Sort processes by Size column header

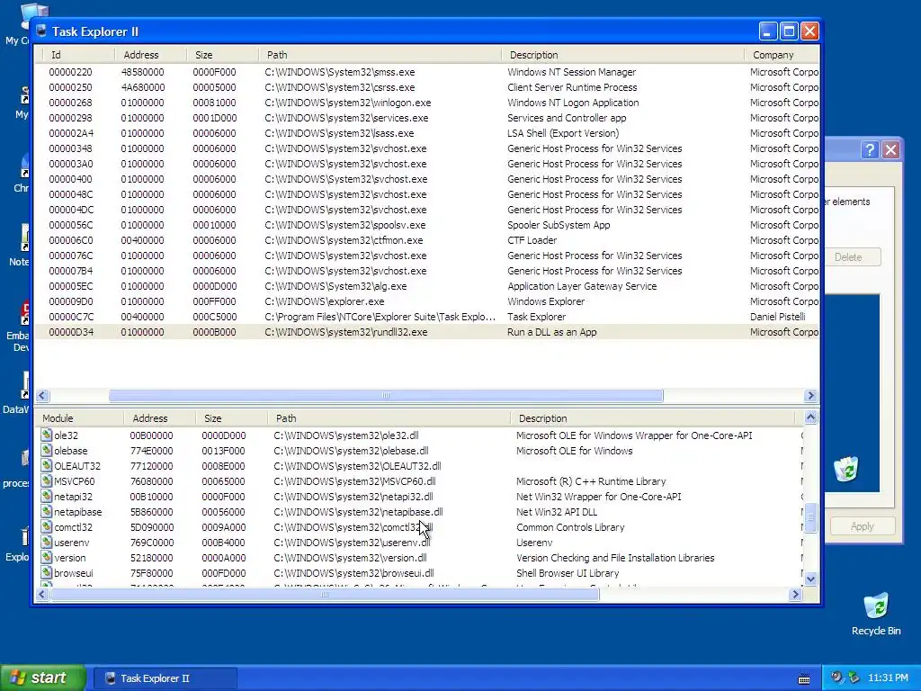(x=222, y=55)
